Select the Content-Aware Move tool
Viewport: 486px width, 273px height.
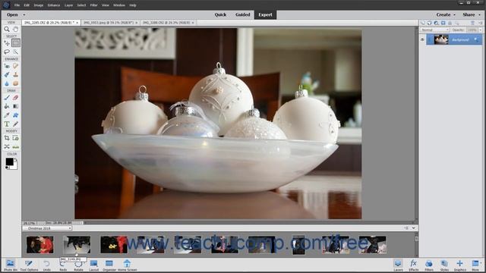click(7, 146)
